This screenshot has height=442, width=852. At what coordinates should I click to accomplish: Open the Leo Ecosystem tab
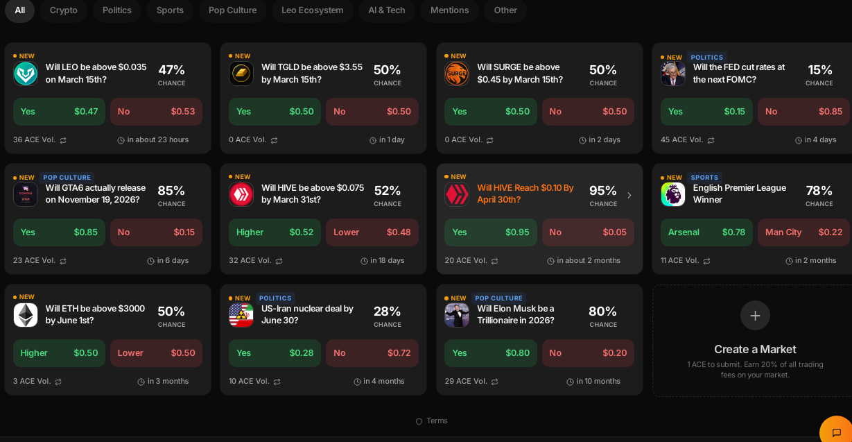312,10
